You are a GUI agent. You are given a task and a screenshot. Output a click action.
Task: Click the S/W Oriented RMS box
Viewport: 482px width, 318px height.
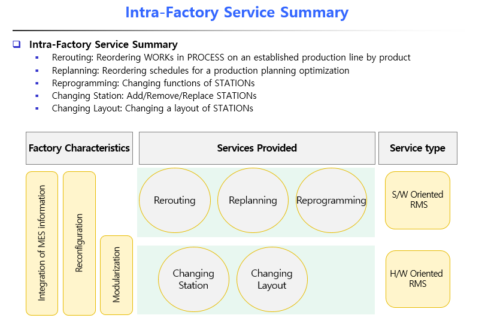click(x=417, y=200)
